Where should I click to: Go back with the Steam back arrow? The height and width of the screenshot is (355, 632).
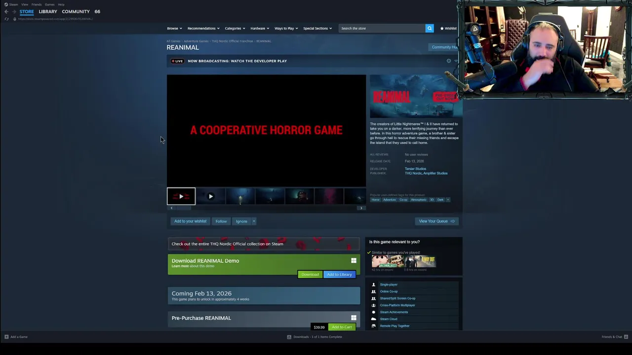(x=6, y=11)
